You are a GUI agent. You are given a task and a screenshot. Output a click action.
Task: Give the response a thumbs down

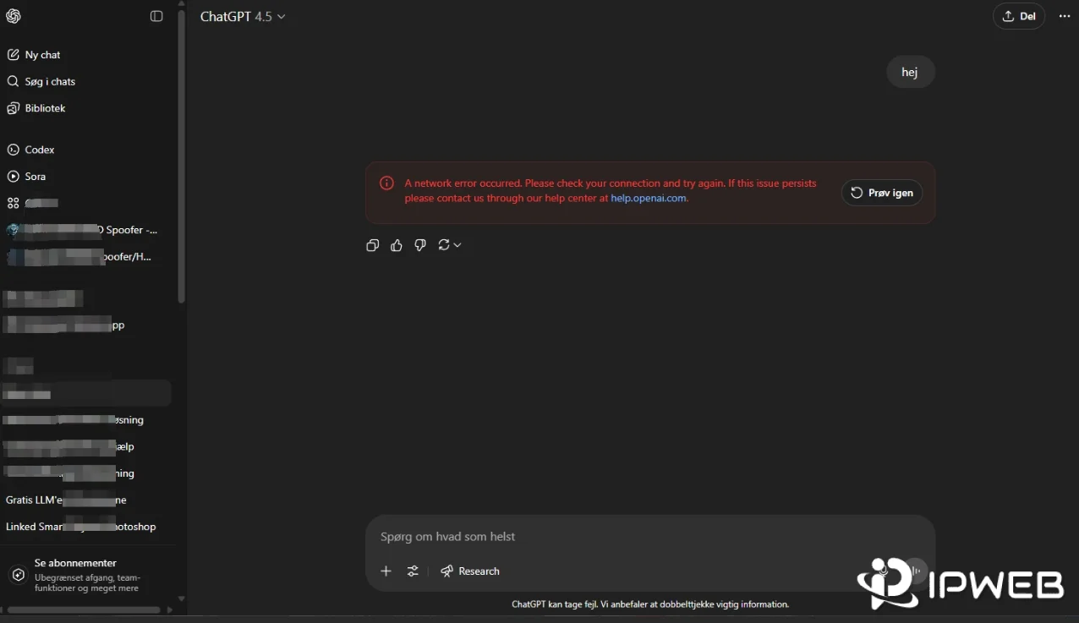420,245
